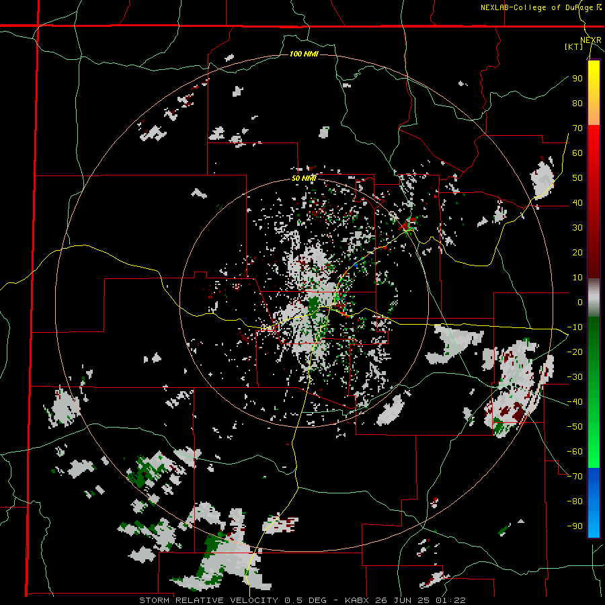Select "STORM RELATIVE VELOCITY" in the bottom caption
The height and width of the screenshot is (605, 605).
[209, 600]
